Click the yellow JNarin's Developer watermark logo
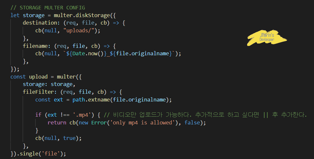 (x=267, y=37)
